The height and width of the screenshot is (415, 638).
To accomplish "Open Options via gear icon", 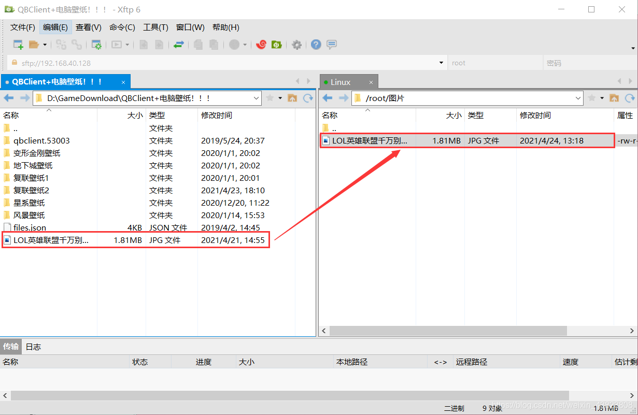I will pos(296,45).
